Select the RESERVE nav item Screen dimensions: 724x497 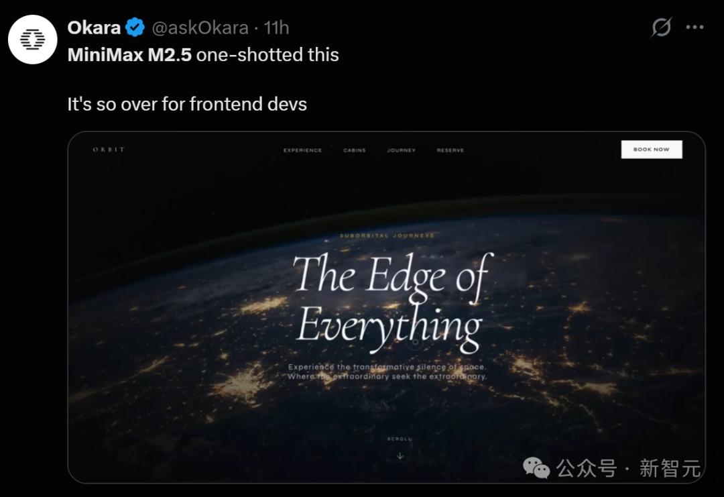[450, 150]
